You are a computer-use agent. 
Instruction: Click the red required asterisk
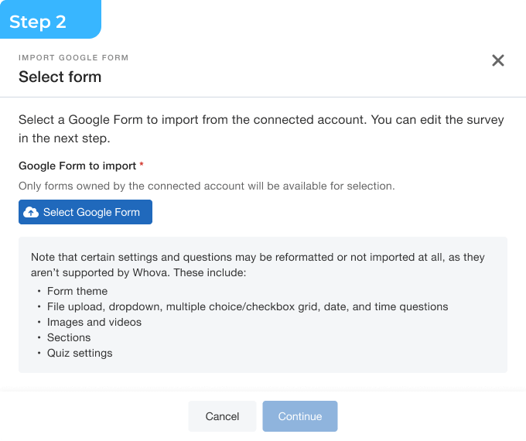click(142, 166)
